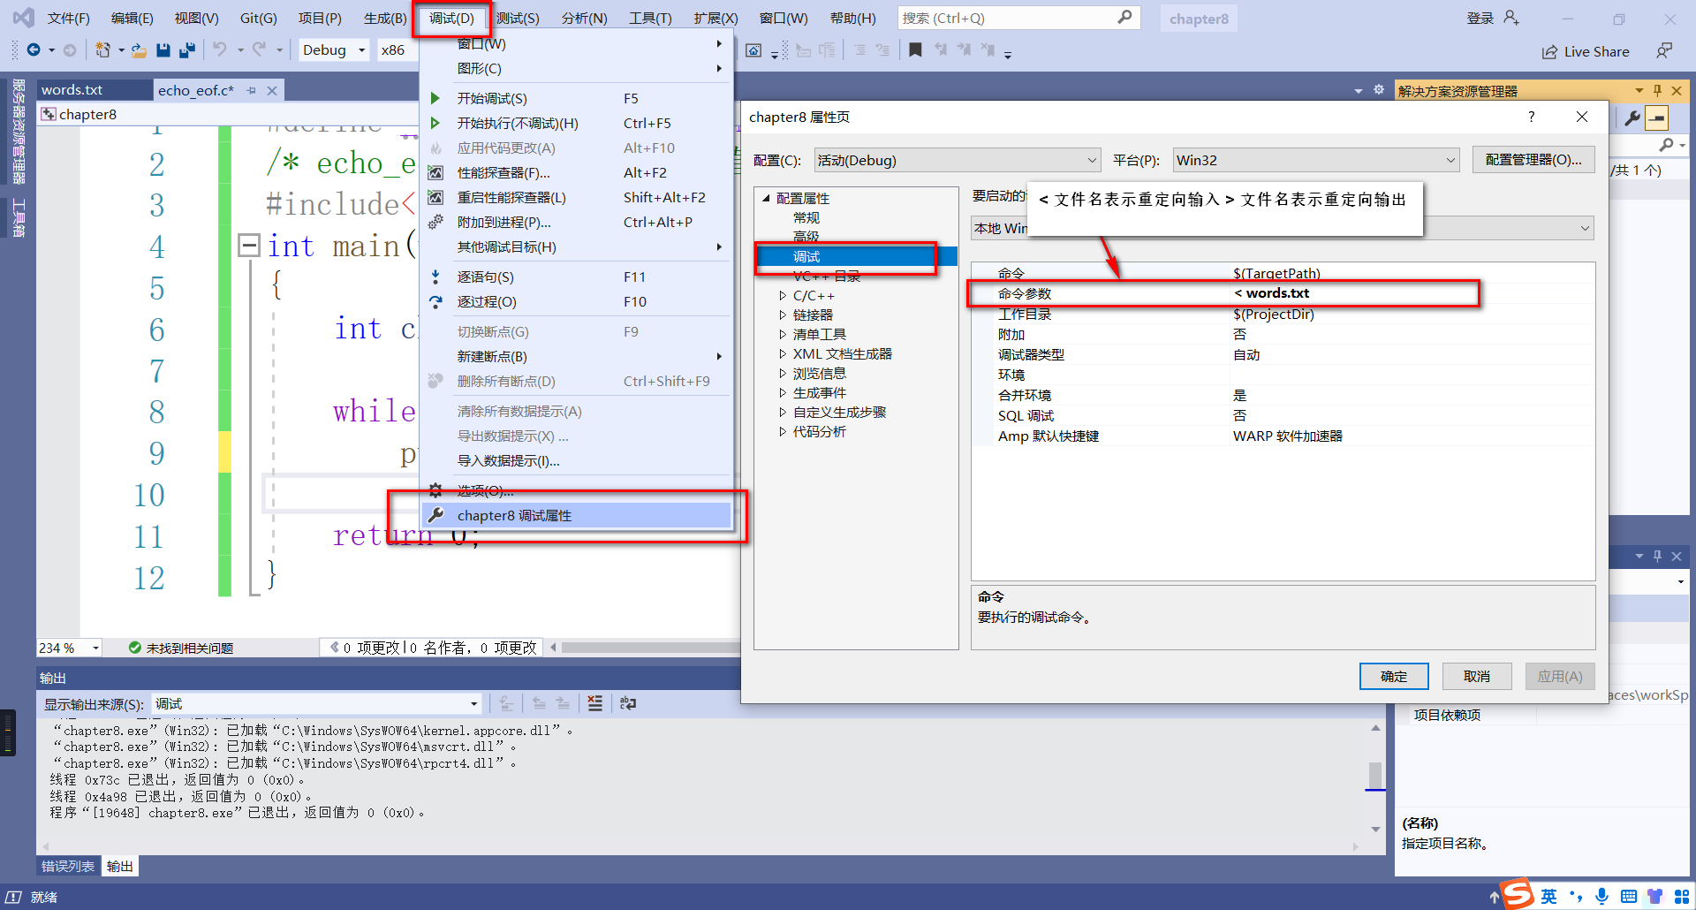Open the 调试(D) menu
Screen dimensions: 1696x910
pos(451,18)
